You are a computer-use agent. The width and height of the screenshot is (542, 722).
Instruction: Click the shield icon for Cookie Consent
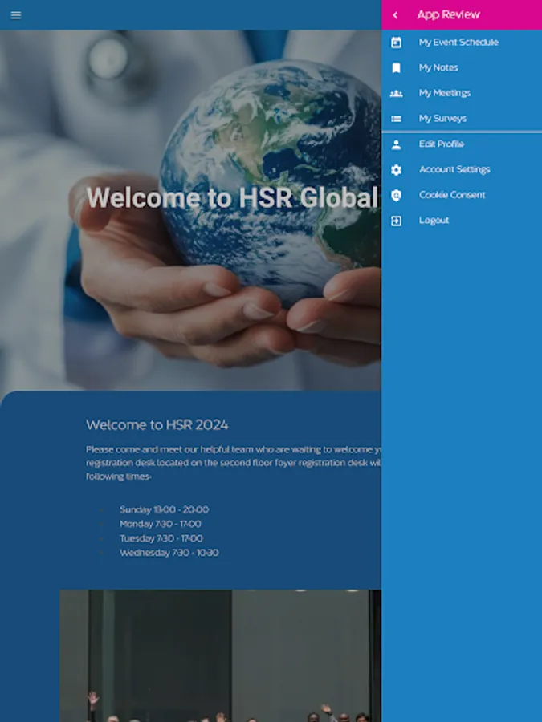pyautogui.click(x=396, y=195)
